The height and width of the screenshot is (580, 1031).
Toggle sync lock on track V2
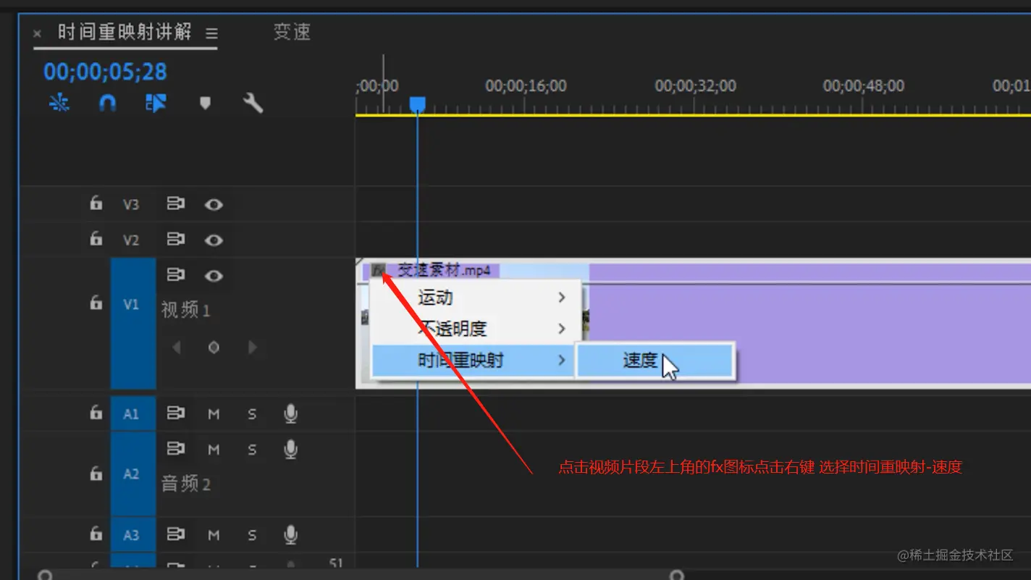pyautogui.click(x=176, y=239)
